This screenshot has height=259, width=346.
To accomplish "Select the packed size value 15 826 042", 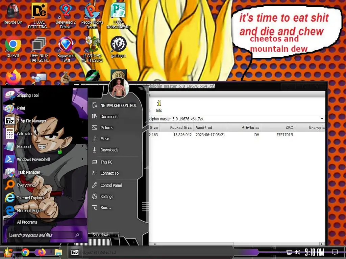I will click(182, 135).
